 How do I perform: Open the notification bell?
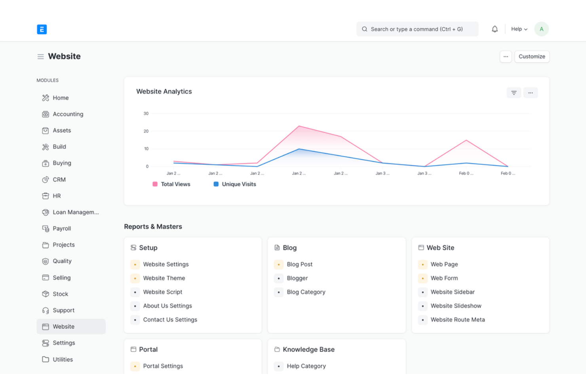coord(495,29)
